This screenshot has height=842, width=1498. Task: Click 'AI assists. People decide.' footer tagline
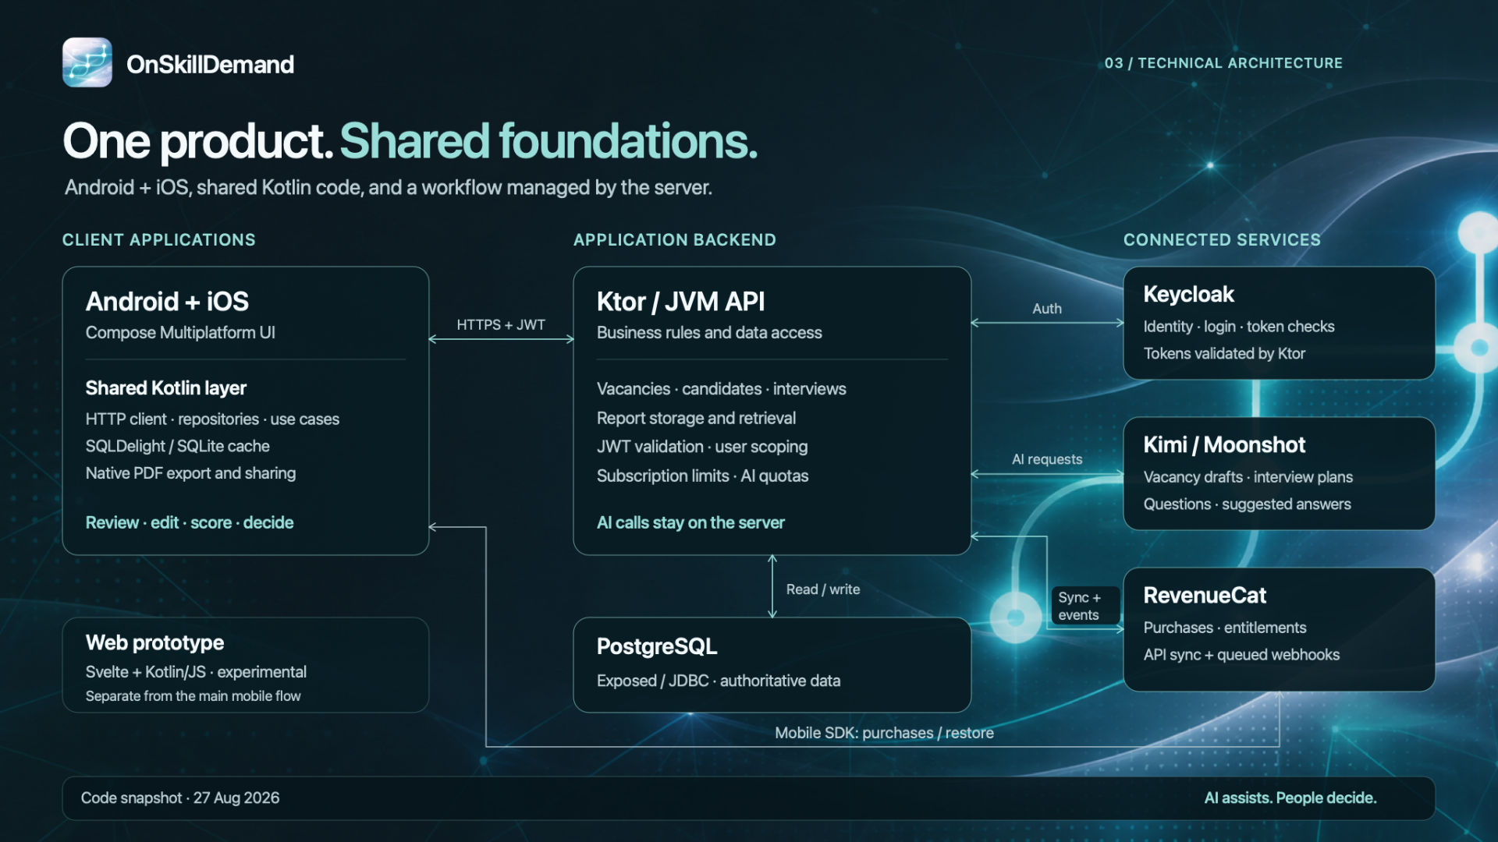click(1290, 798)
